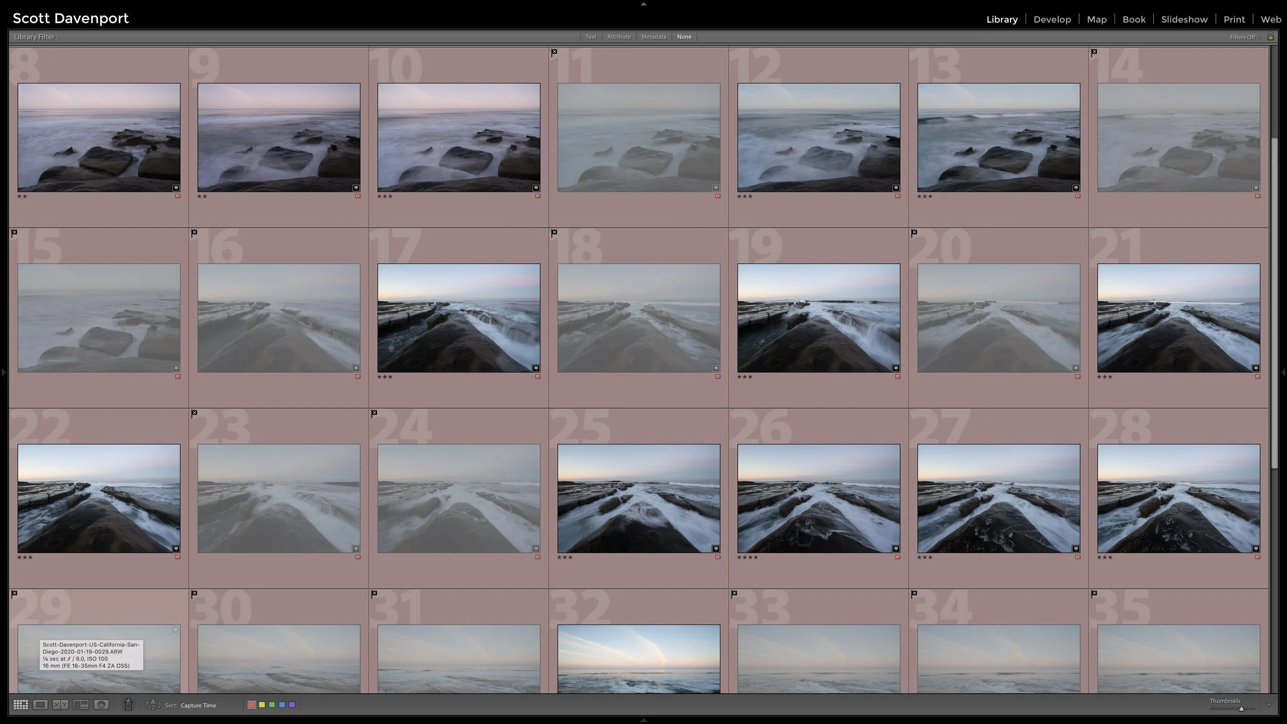Viewport: 1287px width, 724px height.
Task: Open Survey view icon
Action: coord(81,705)
